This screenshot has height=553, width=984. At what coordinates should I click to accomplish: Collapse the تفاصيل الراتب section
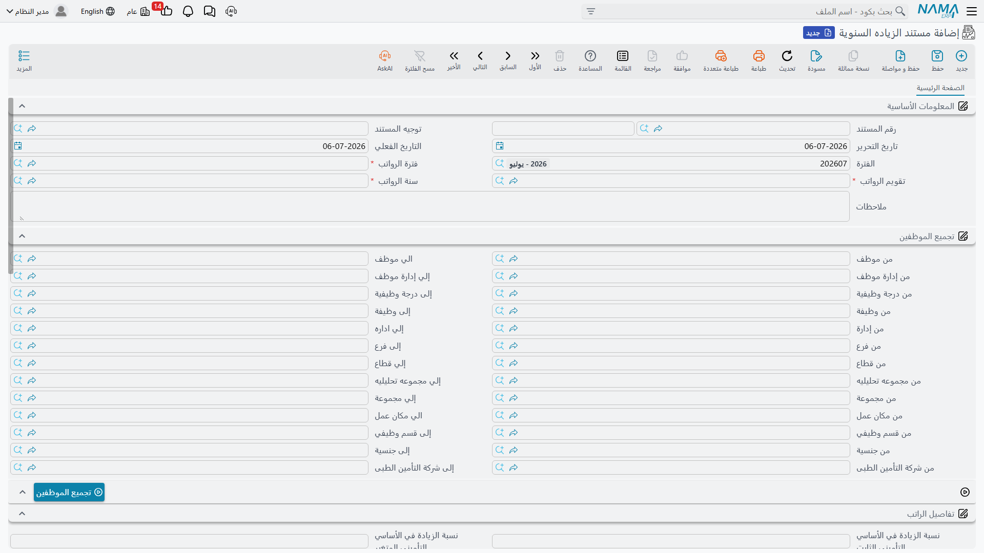(x=22, y=514)
